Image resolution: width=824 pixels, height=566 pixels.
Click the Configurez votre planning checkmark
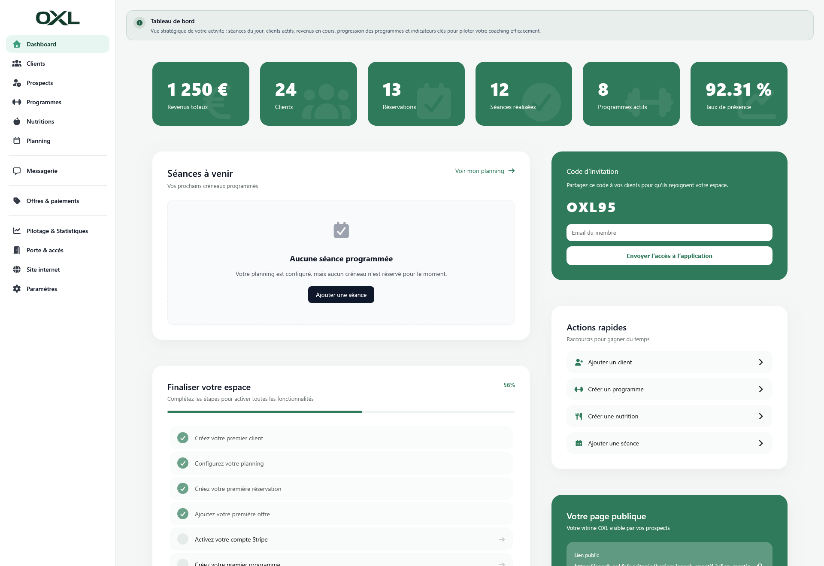pos(183,463)
